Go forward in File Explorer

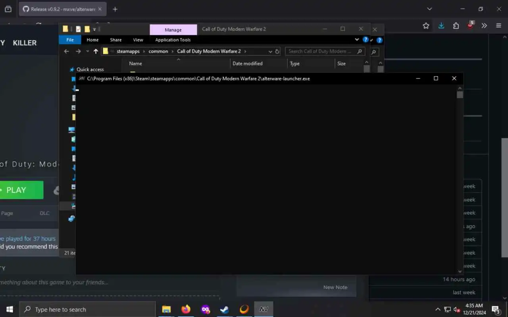coord(78,51)
